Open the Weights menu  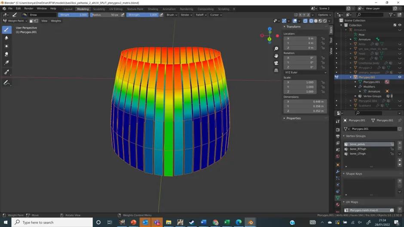pos(55,21)
